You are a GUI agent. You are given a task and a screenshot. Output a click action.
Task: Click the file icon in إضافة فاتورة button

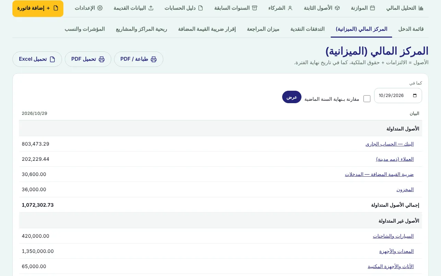coord(56,8)
